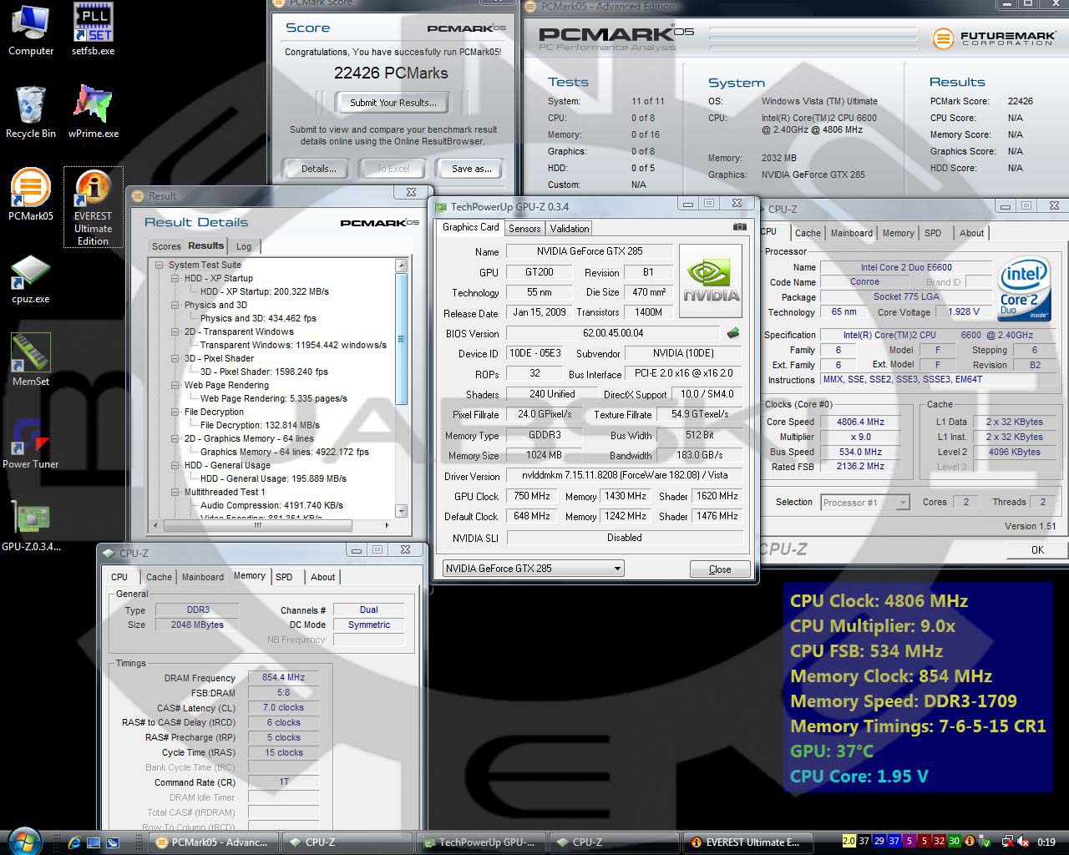
Task: Collapse the System Test Suite tree node
Action: [x=160, y=265]
